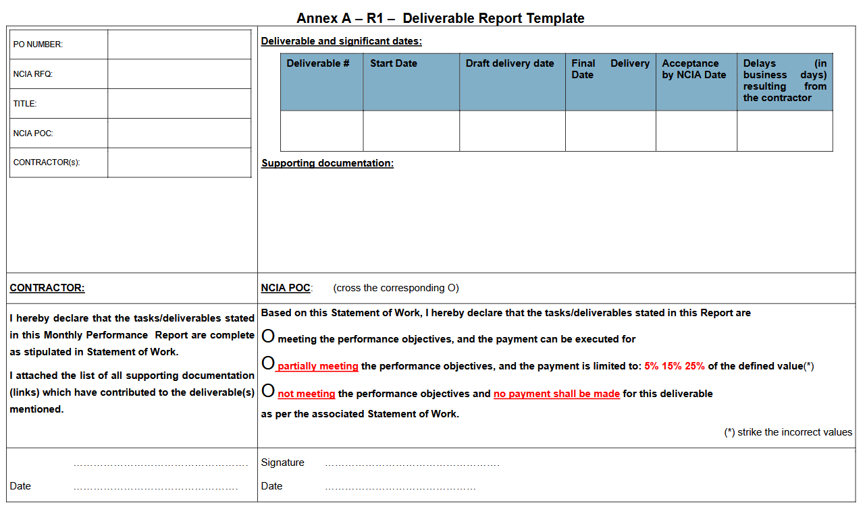Screen dimensions: 865x507
Task: Click the empty cell under Deliverable #
Action: (321, 131)
